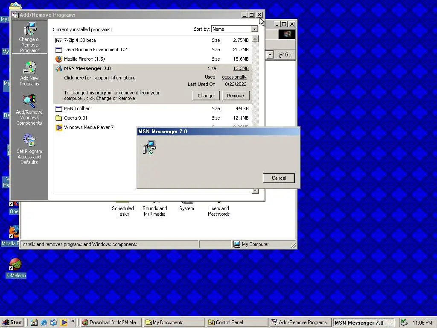This screenshot has height=328, width=437.
Task: Click the installer icon in MSN Messenger dialog
Action: tap(149, 147)
